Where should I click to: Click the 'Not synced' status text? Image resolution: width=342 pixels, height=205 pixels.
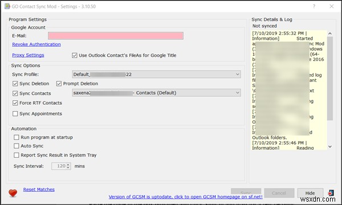coord(264,26)
